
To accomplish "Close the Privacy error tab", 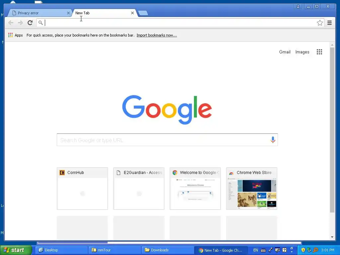I will click(68, 13).
